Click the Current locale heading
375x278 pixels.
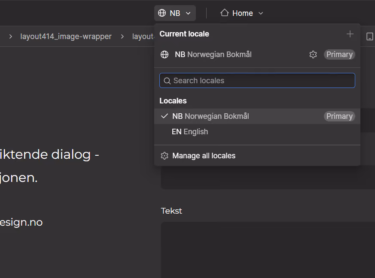[184, 34]
